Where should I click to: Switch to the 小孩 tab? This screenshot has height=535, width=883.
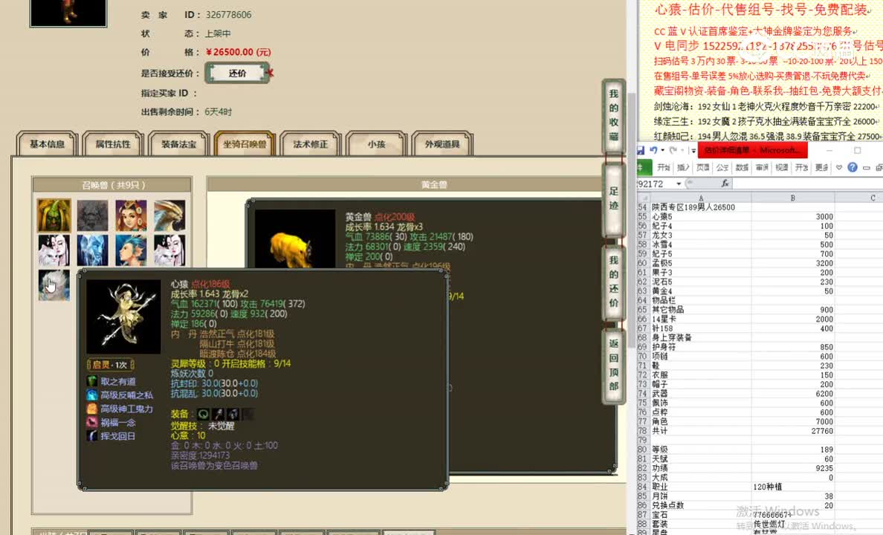(376, 144)
